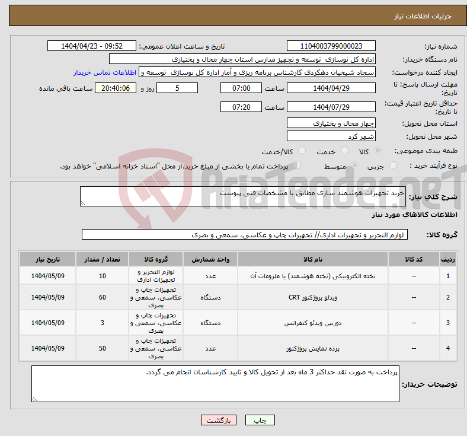Click the remaining days field showing 5

coord(177,88)
